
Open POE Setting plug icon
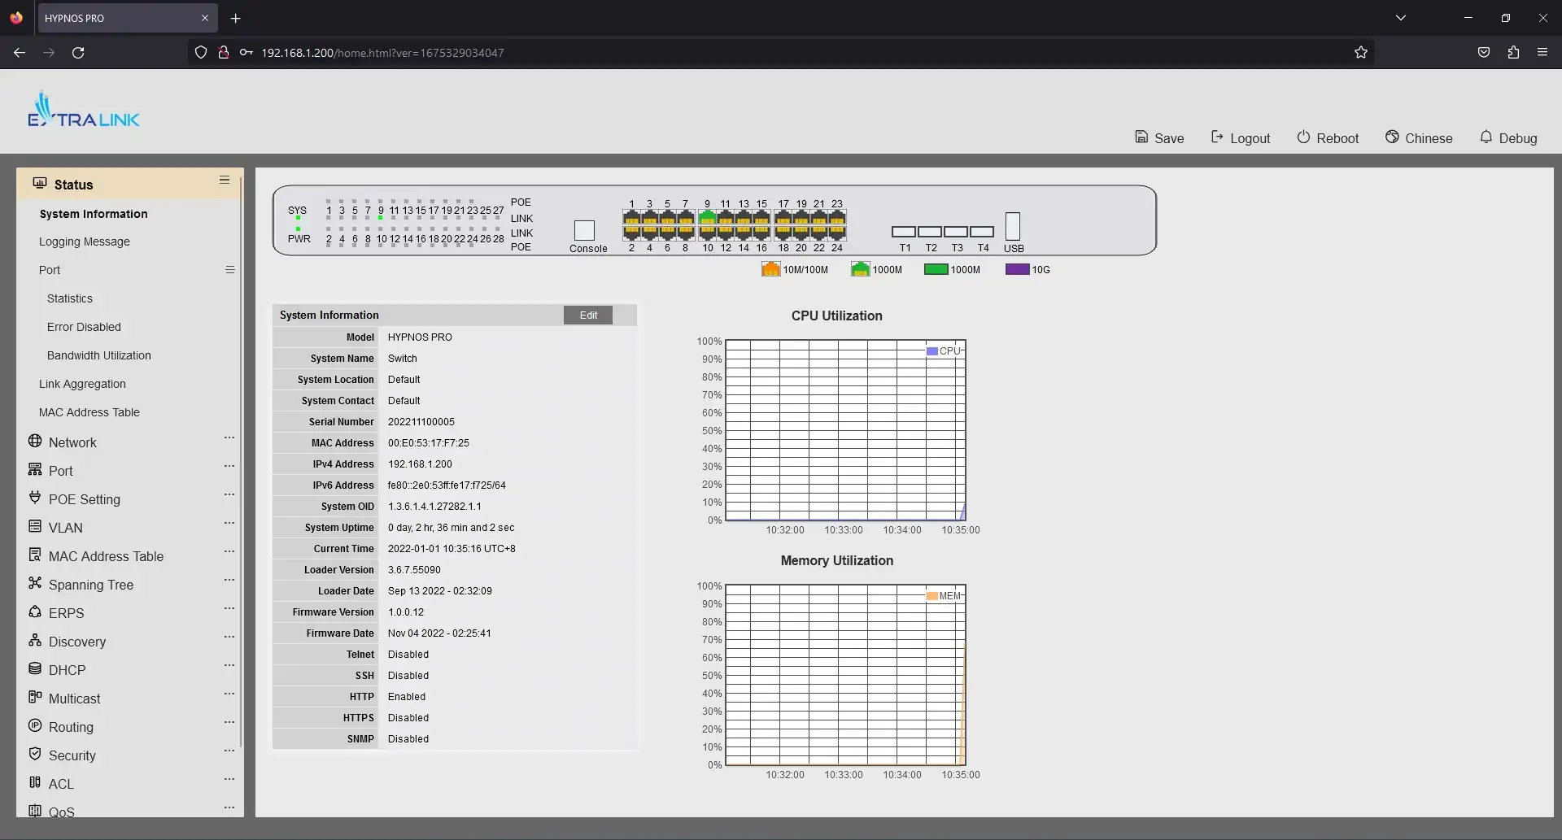(35, 498)
